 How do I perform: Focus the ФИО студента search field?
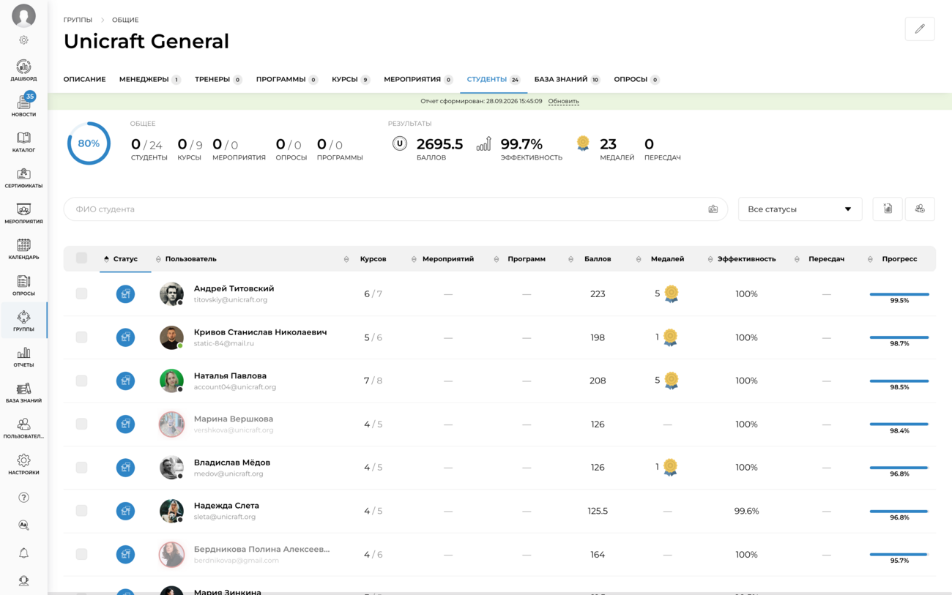[x=395, y=209]
